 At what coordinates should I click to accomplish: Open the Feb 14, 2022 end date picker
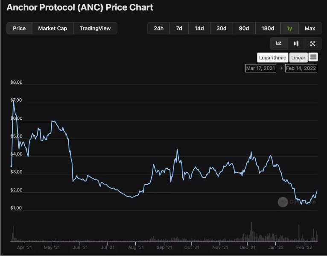pyautogui.click(x=301, y=68)
